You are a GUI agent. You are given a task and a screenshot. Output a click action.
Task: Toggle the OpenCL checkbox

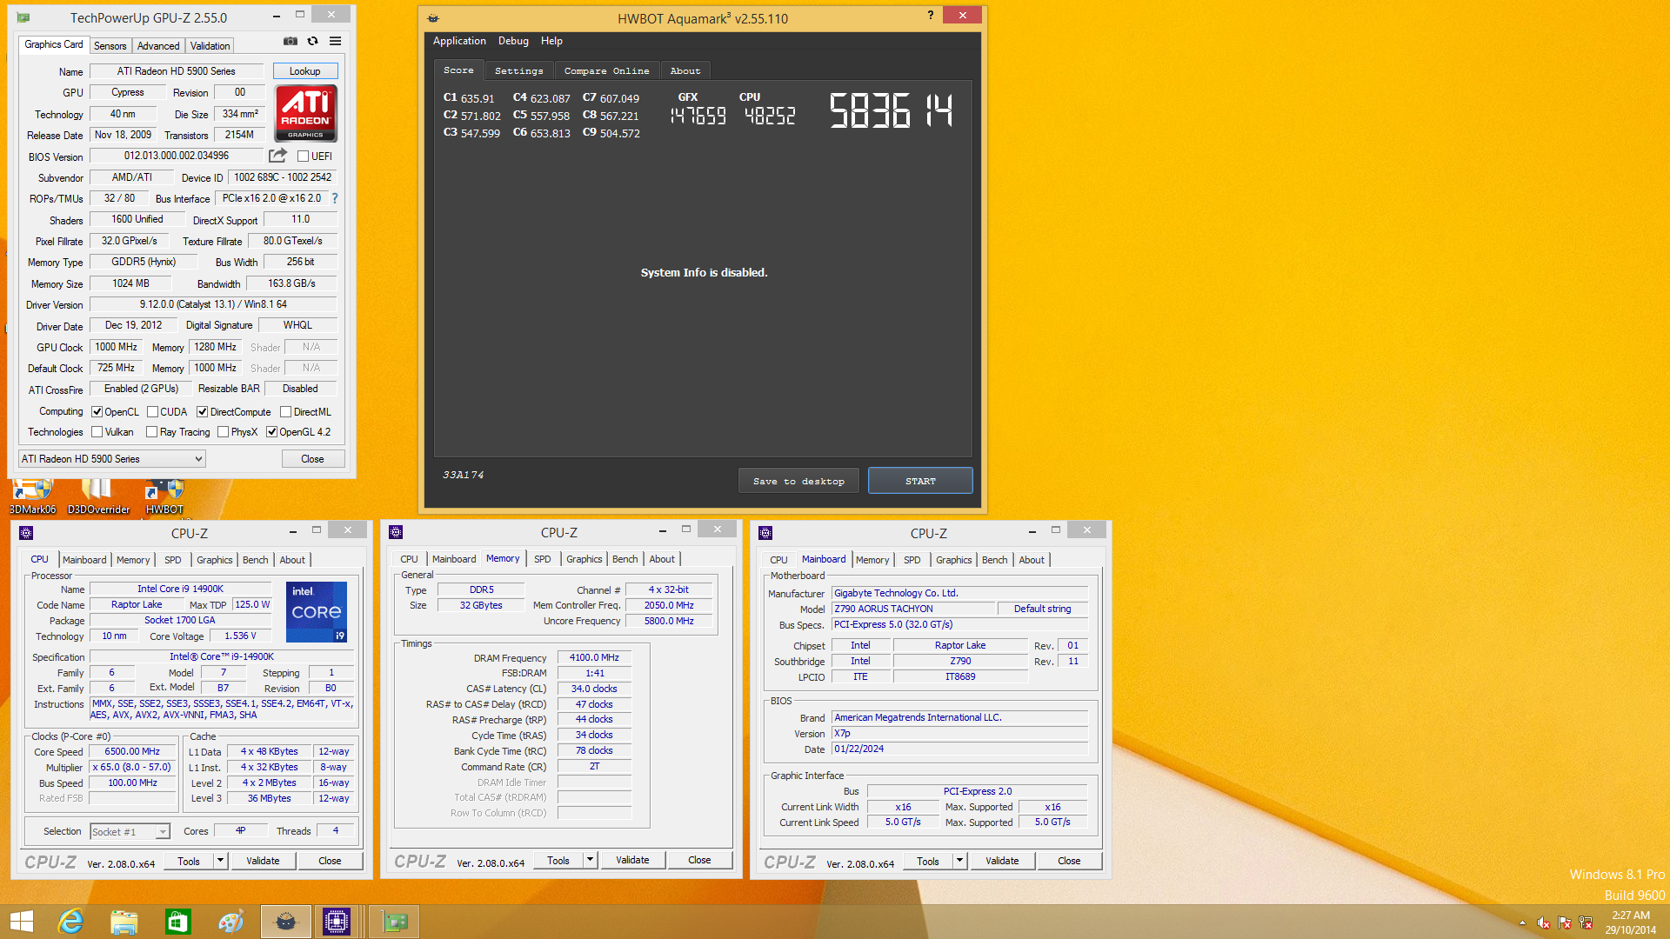(97, 412)
